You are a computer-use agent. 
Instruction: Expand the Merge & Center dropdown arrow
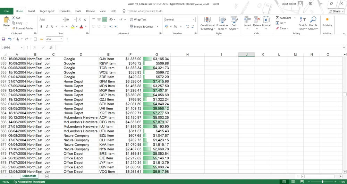(x=158, y=27)
